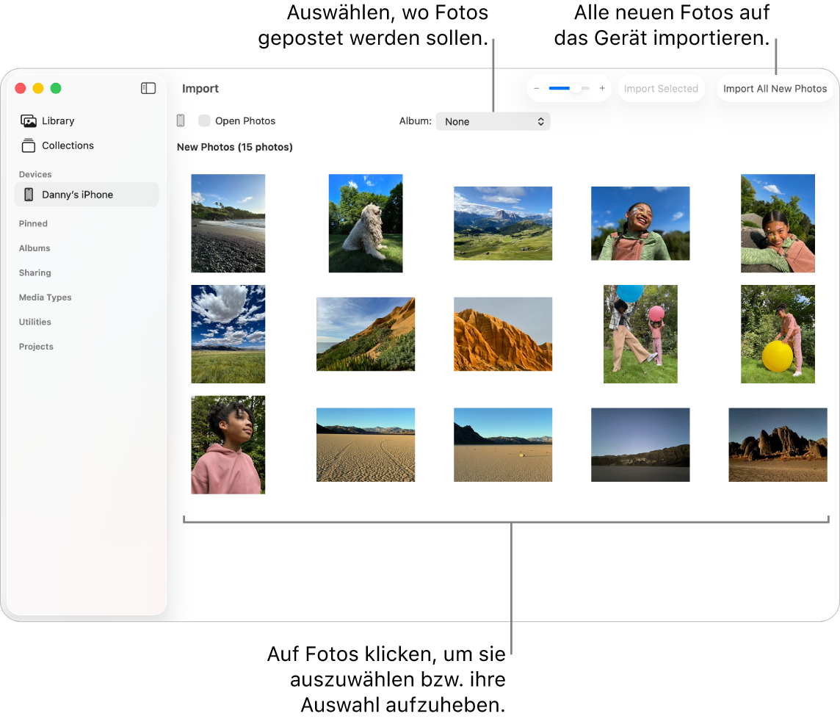This screenshot has width=840, height=719.
Task: Select Utilities in the sidebar
Action: click(x=35, y=322)
